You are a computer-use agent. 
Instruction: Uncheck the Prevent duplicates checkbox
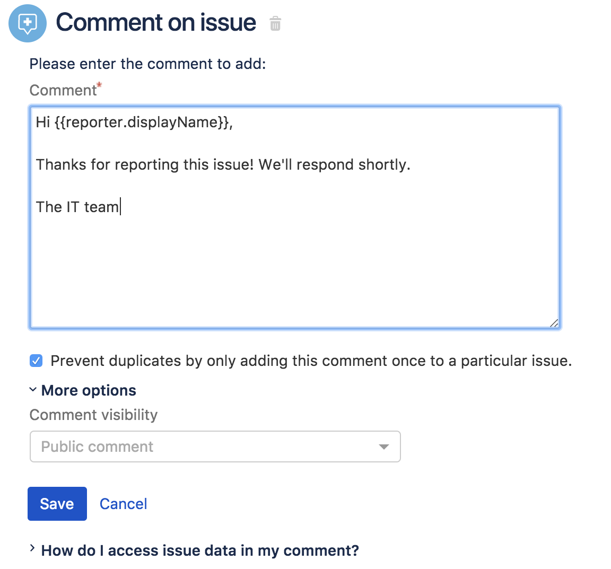pyautogui.click(x=36, y=361)
